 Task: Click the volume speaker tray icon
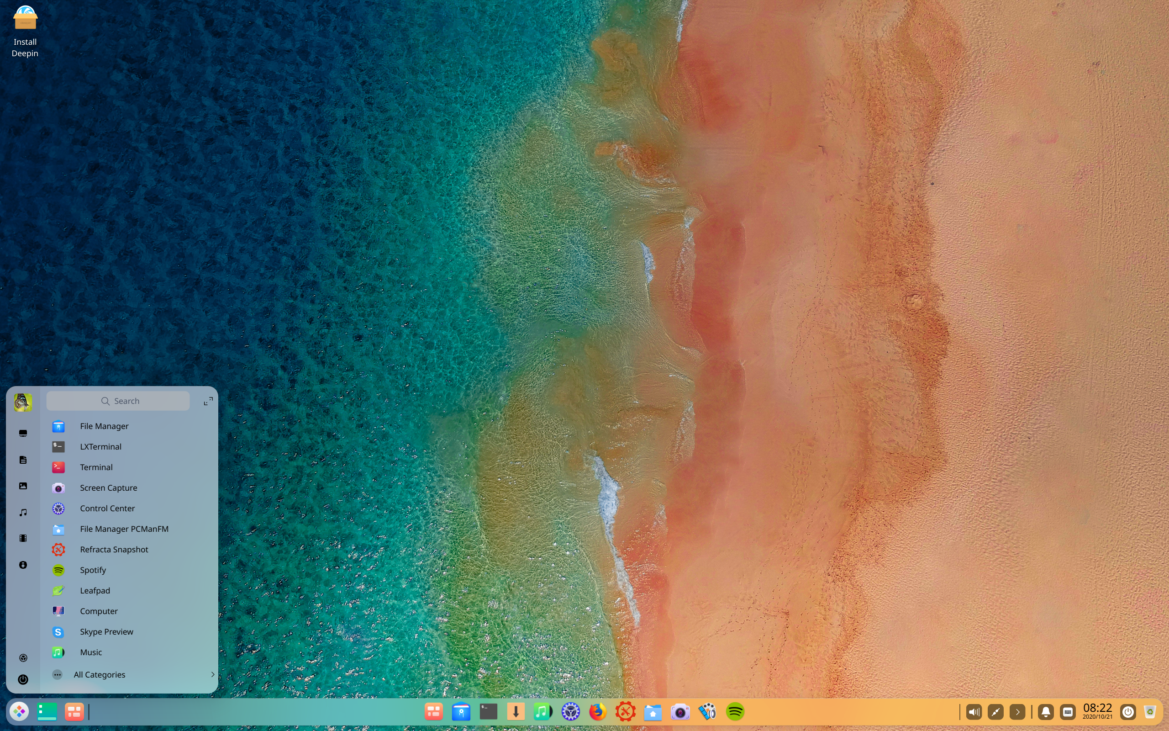(x=974, y=712)
